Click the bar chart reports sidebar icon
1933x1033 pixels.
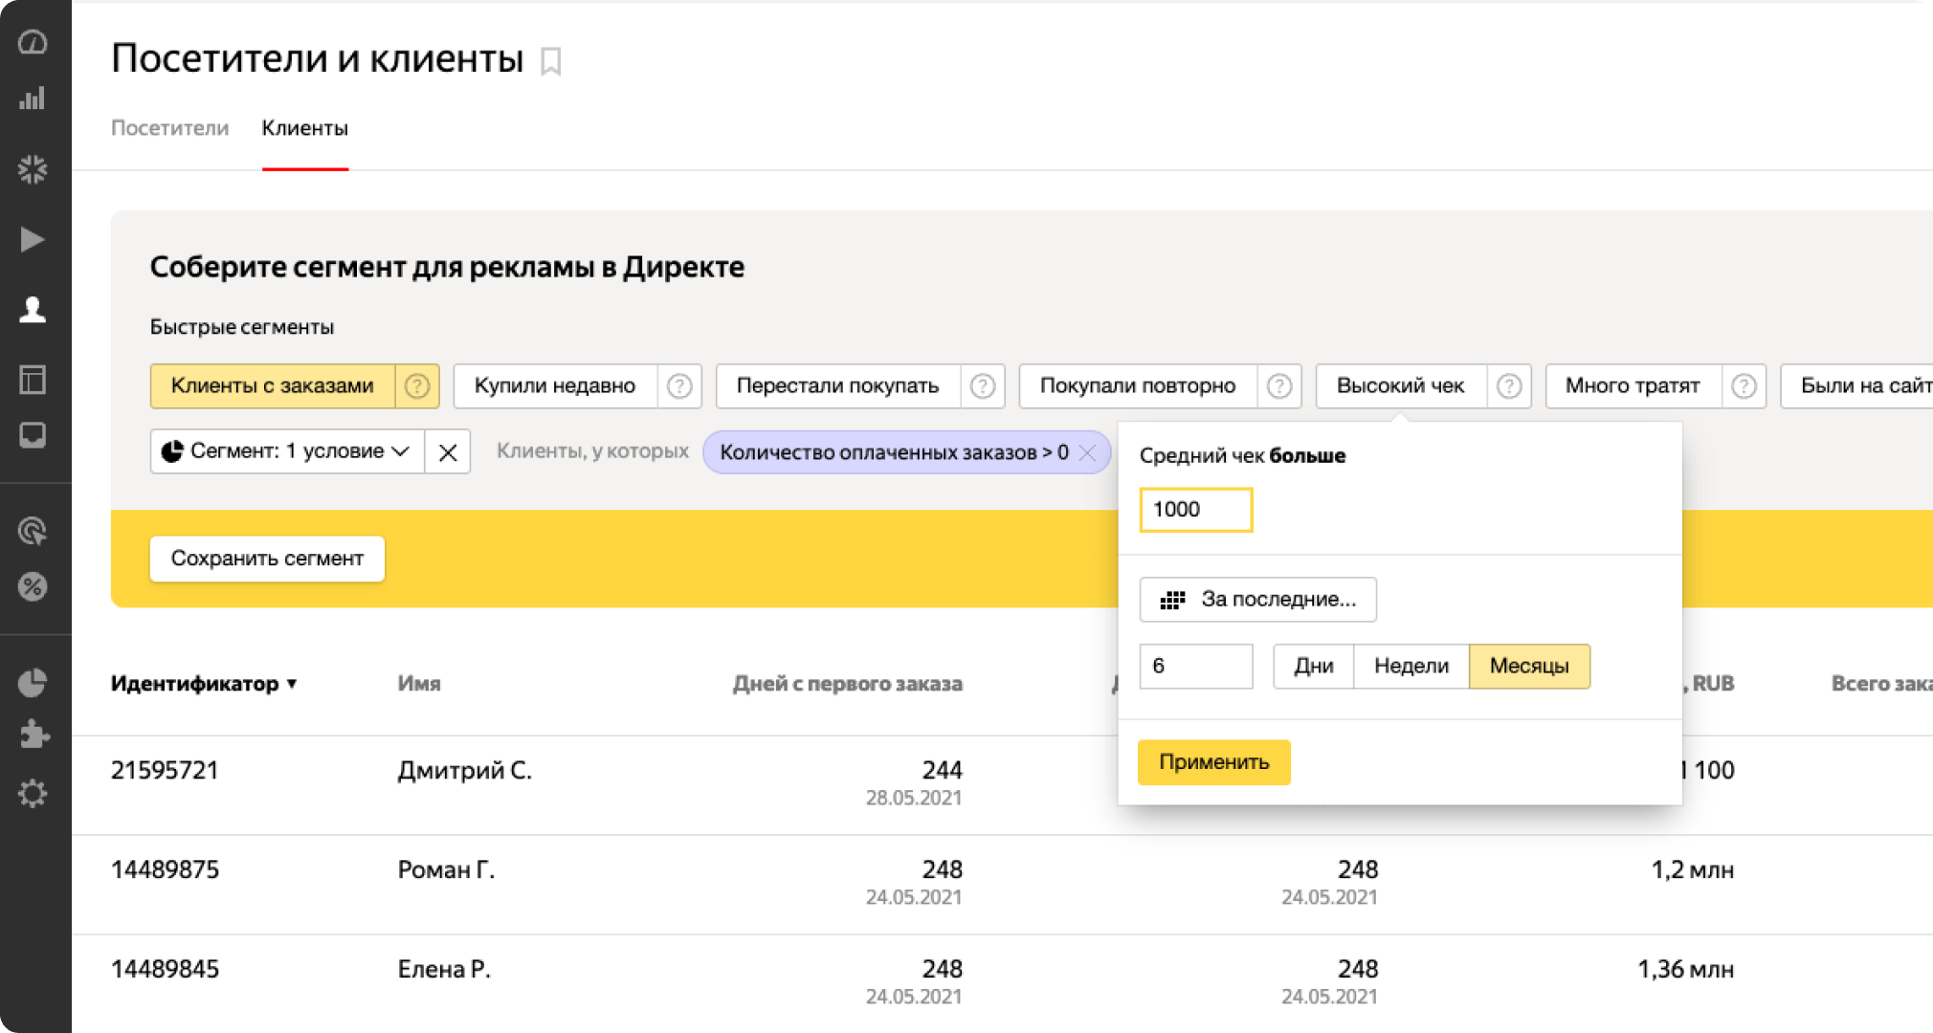click(33, 99)
